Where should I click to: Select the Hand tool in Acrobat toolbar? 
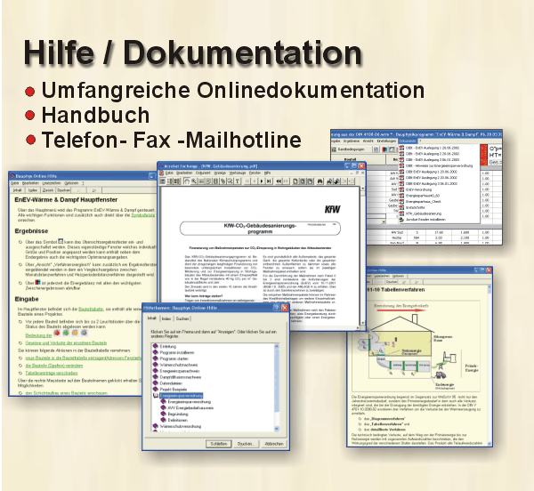click(x=187, y=181)
